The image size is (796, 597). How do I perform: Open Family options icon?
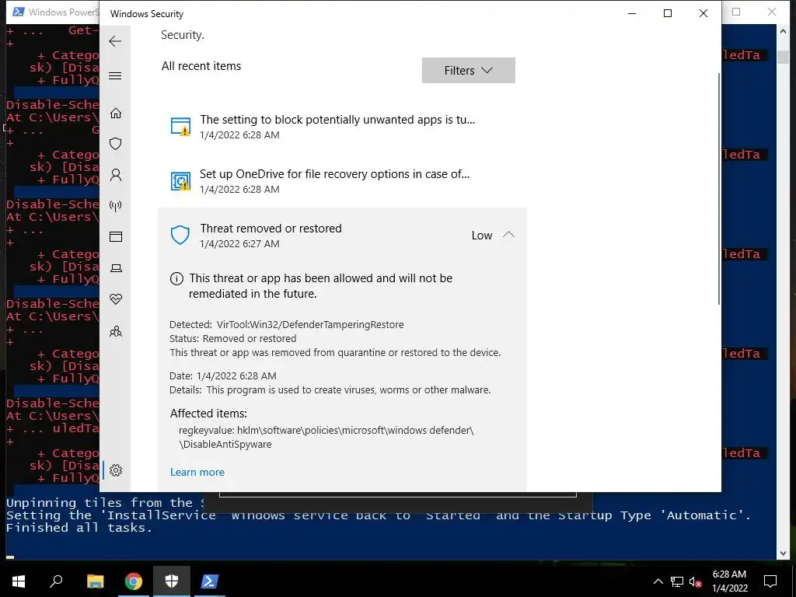pyautogui.click(x=116, y=331)
